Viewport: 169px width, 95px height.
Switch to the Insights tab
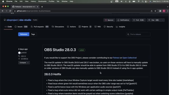point(120,27)
